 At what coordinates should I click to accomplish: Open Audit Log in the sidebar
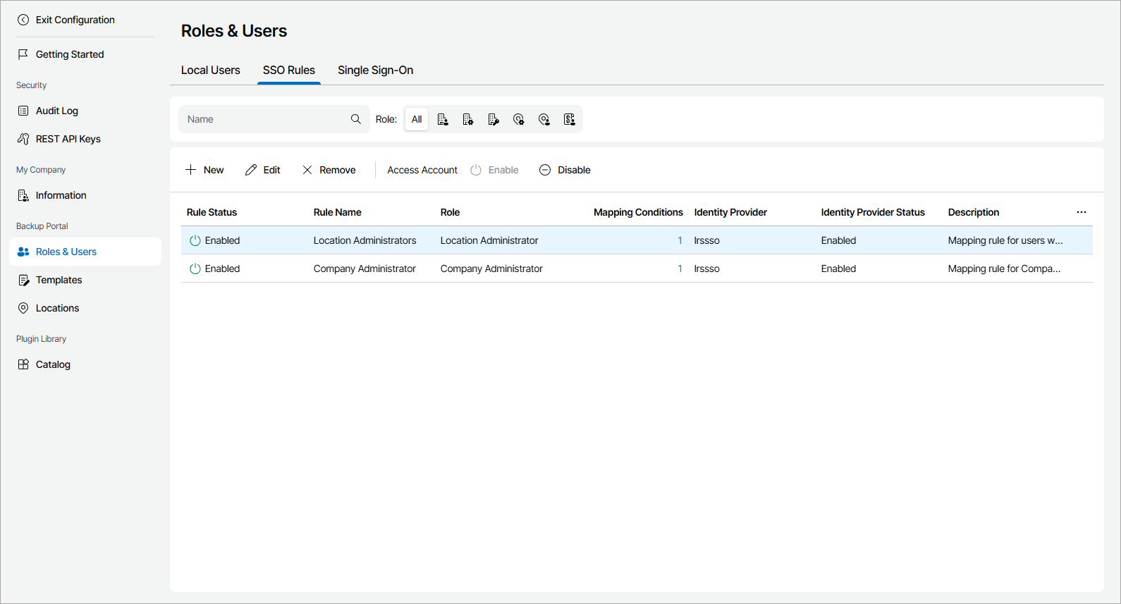point(56,111)
